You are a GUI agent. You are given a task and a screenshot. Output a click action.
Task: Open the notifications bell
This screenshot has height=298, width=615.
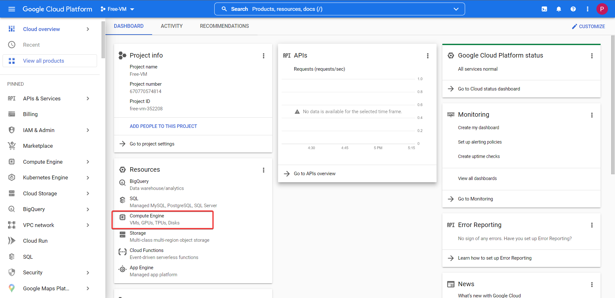(x=559, y=9)
